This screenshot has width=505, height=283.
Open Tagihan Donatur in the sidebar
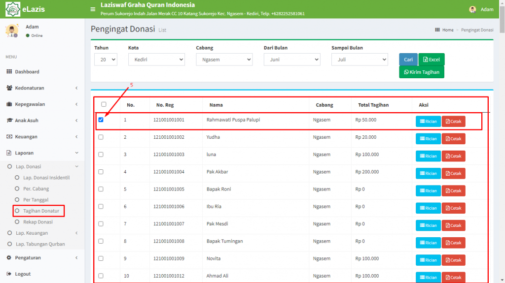(x=41, y=211)
